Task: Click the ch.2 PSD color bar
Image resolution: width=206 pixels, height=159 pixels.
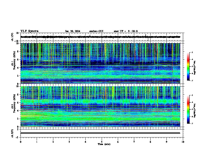Action: [188, 109]
